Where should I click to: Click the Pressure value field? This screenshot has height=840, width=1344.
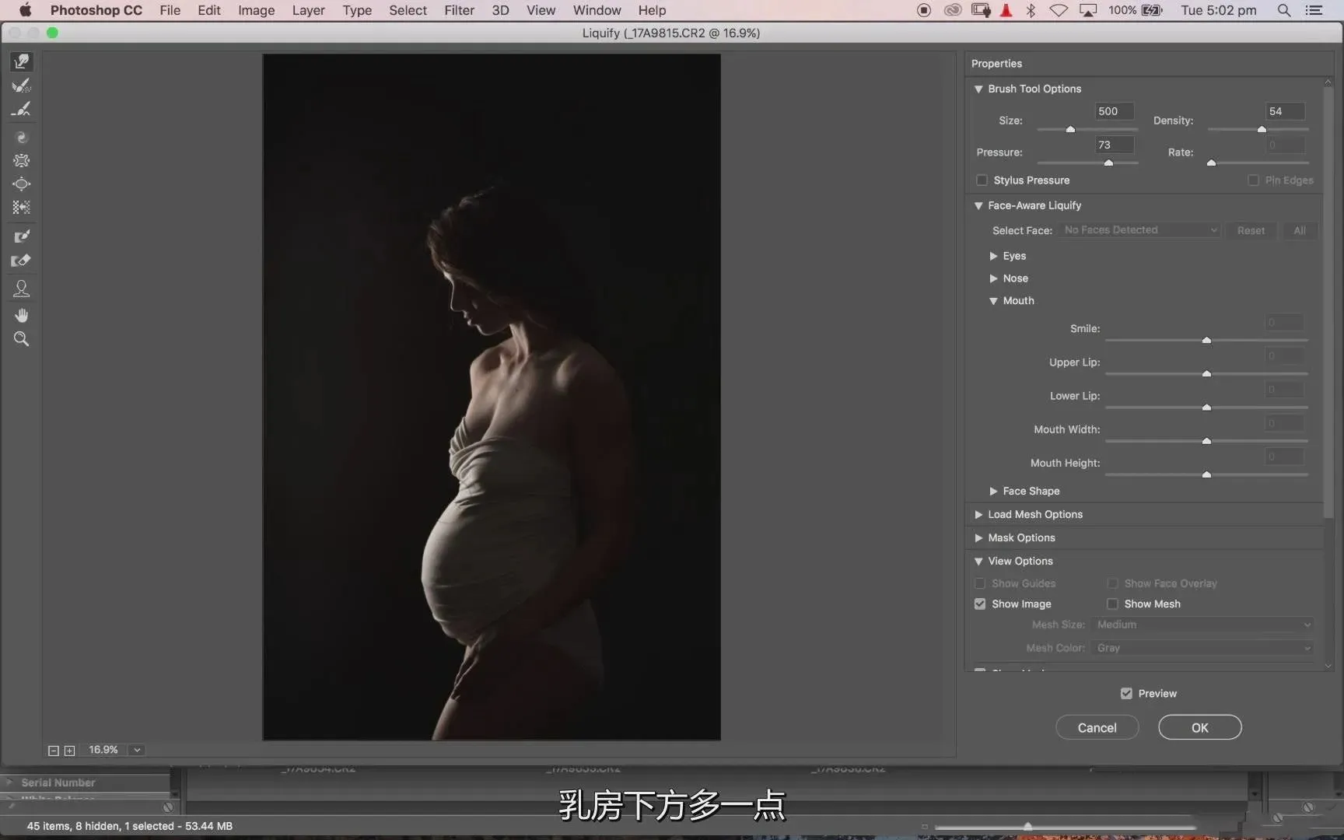tap(1115, 145)
